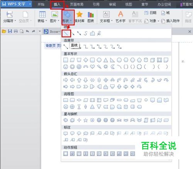Select the double arrow line shape

tap(79, 34)
